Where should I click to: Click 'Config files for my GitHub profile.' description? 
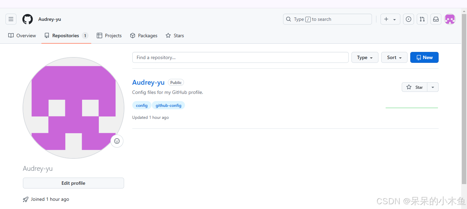click(168, 92)
